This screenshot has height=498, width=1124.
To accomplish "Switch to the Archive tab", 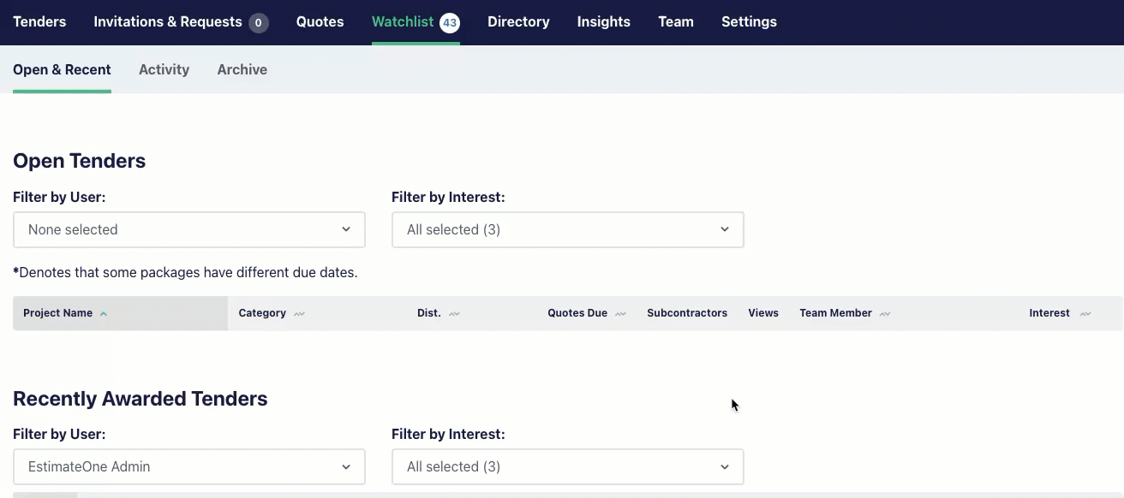I will 242,69.
